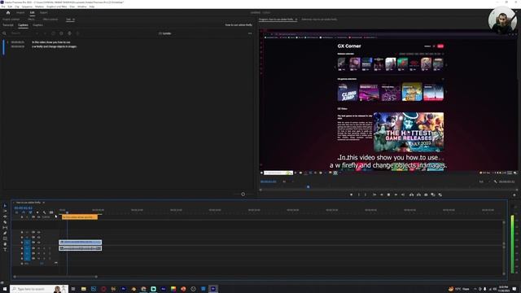Open timeline display settings wrench icon
This screenshot has width=521, height=293.
[44, 212]
